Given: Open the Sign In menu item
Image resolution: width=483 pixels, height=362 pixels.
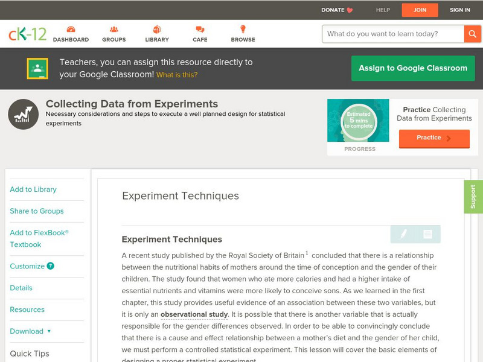Looking at the screenshot, I should coord(460,10).
